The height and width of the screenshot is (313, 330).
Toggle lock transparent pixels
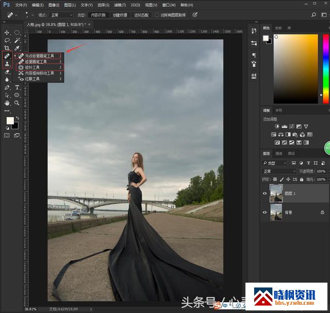275,179
